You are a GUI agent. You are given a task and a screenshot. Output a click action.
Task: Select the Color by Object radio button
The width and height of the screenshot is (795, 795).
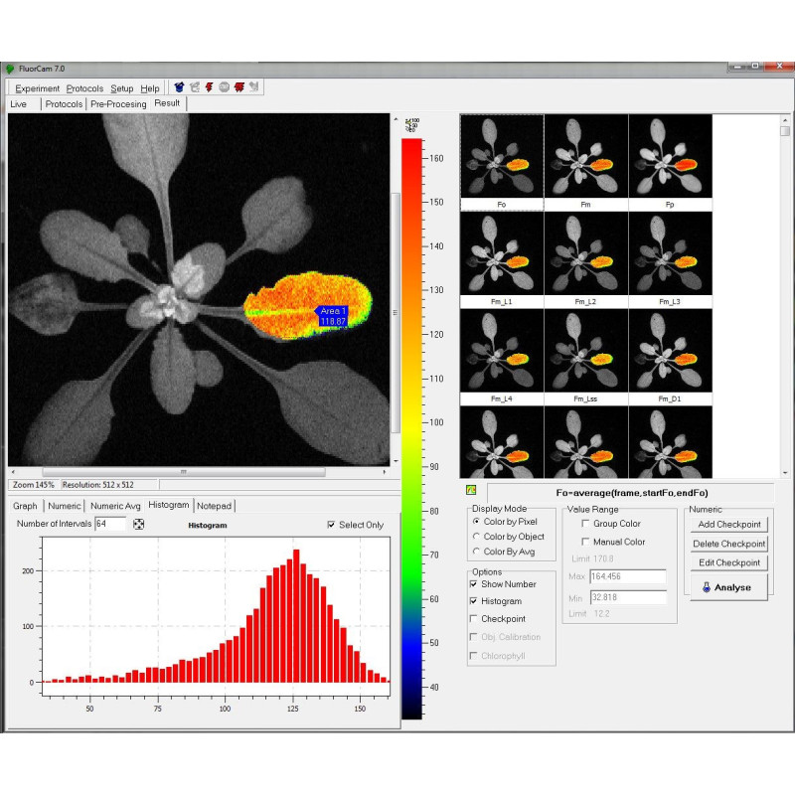[476, 536]
